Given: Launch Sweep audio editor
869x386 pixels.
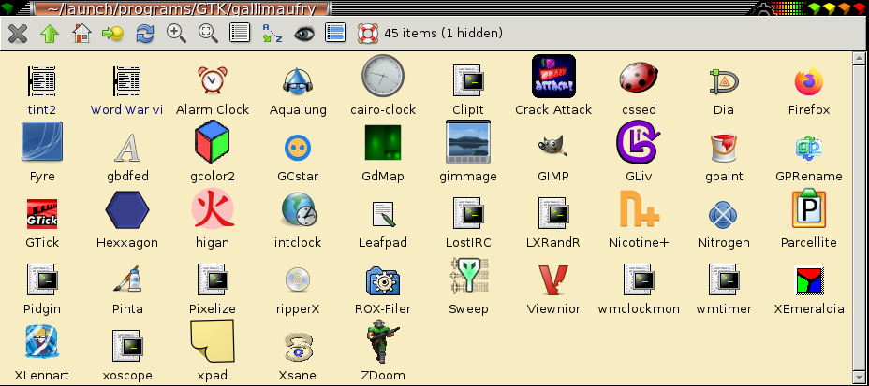Looking at the screenshot, I should (x=468, y=275).
